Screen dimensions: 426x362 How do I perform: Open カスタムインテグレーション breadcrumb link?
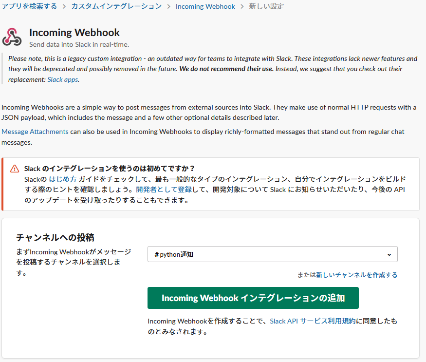116,6
